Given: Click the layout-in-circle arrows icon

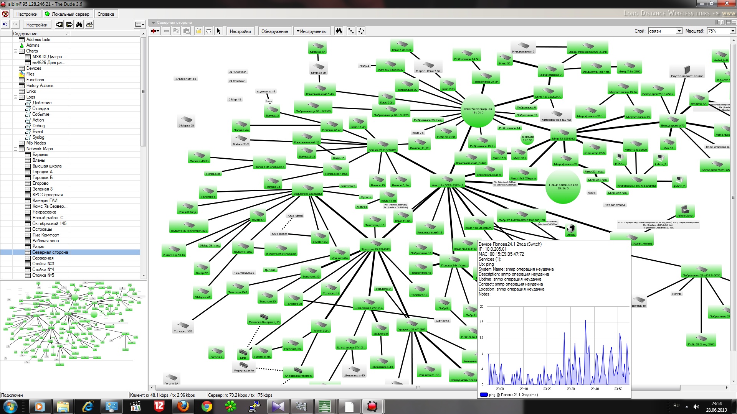Looking at the screenshot, I should point(361,31).
